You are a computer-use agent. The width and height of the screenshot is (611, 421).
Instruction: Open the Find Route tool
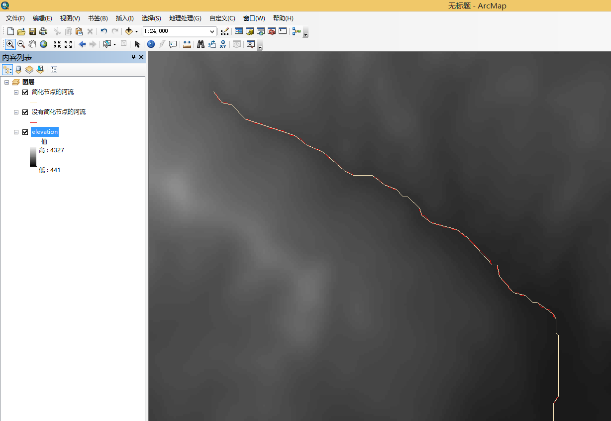(212, 44)
